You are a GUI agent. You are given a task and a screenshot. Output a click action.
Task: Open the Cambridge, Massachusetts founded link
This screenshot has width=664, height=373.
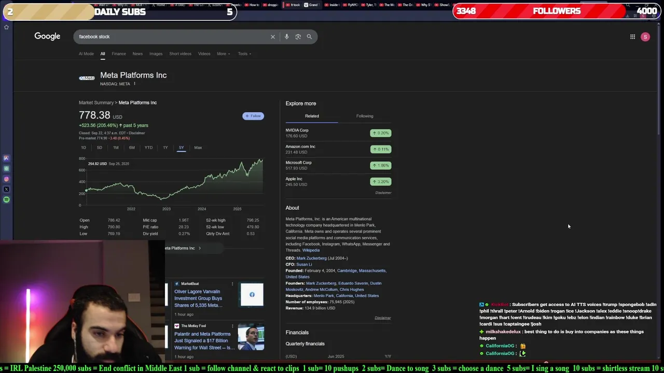tap(362, 270)
